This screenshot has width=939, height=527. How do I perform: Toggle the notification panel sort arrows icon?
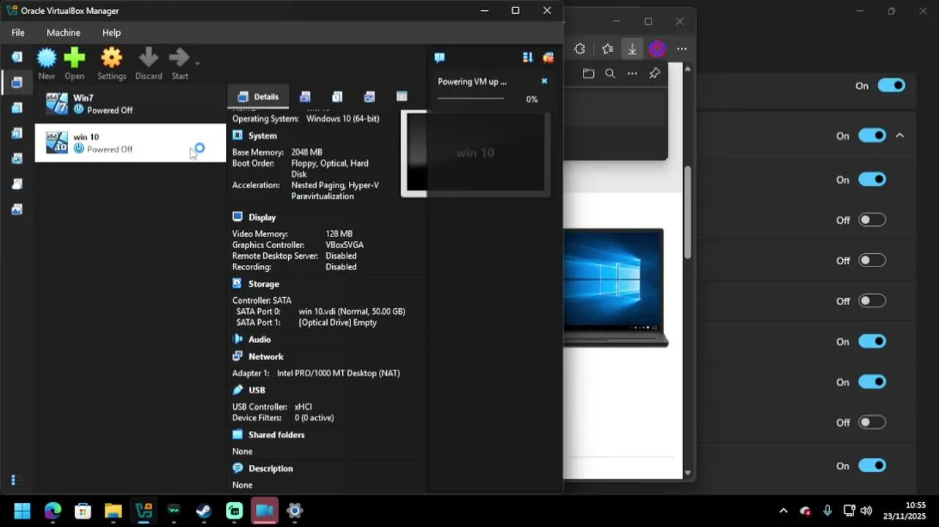(x=528, y=57)
